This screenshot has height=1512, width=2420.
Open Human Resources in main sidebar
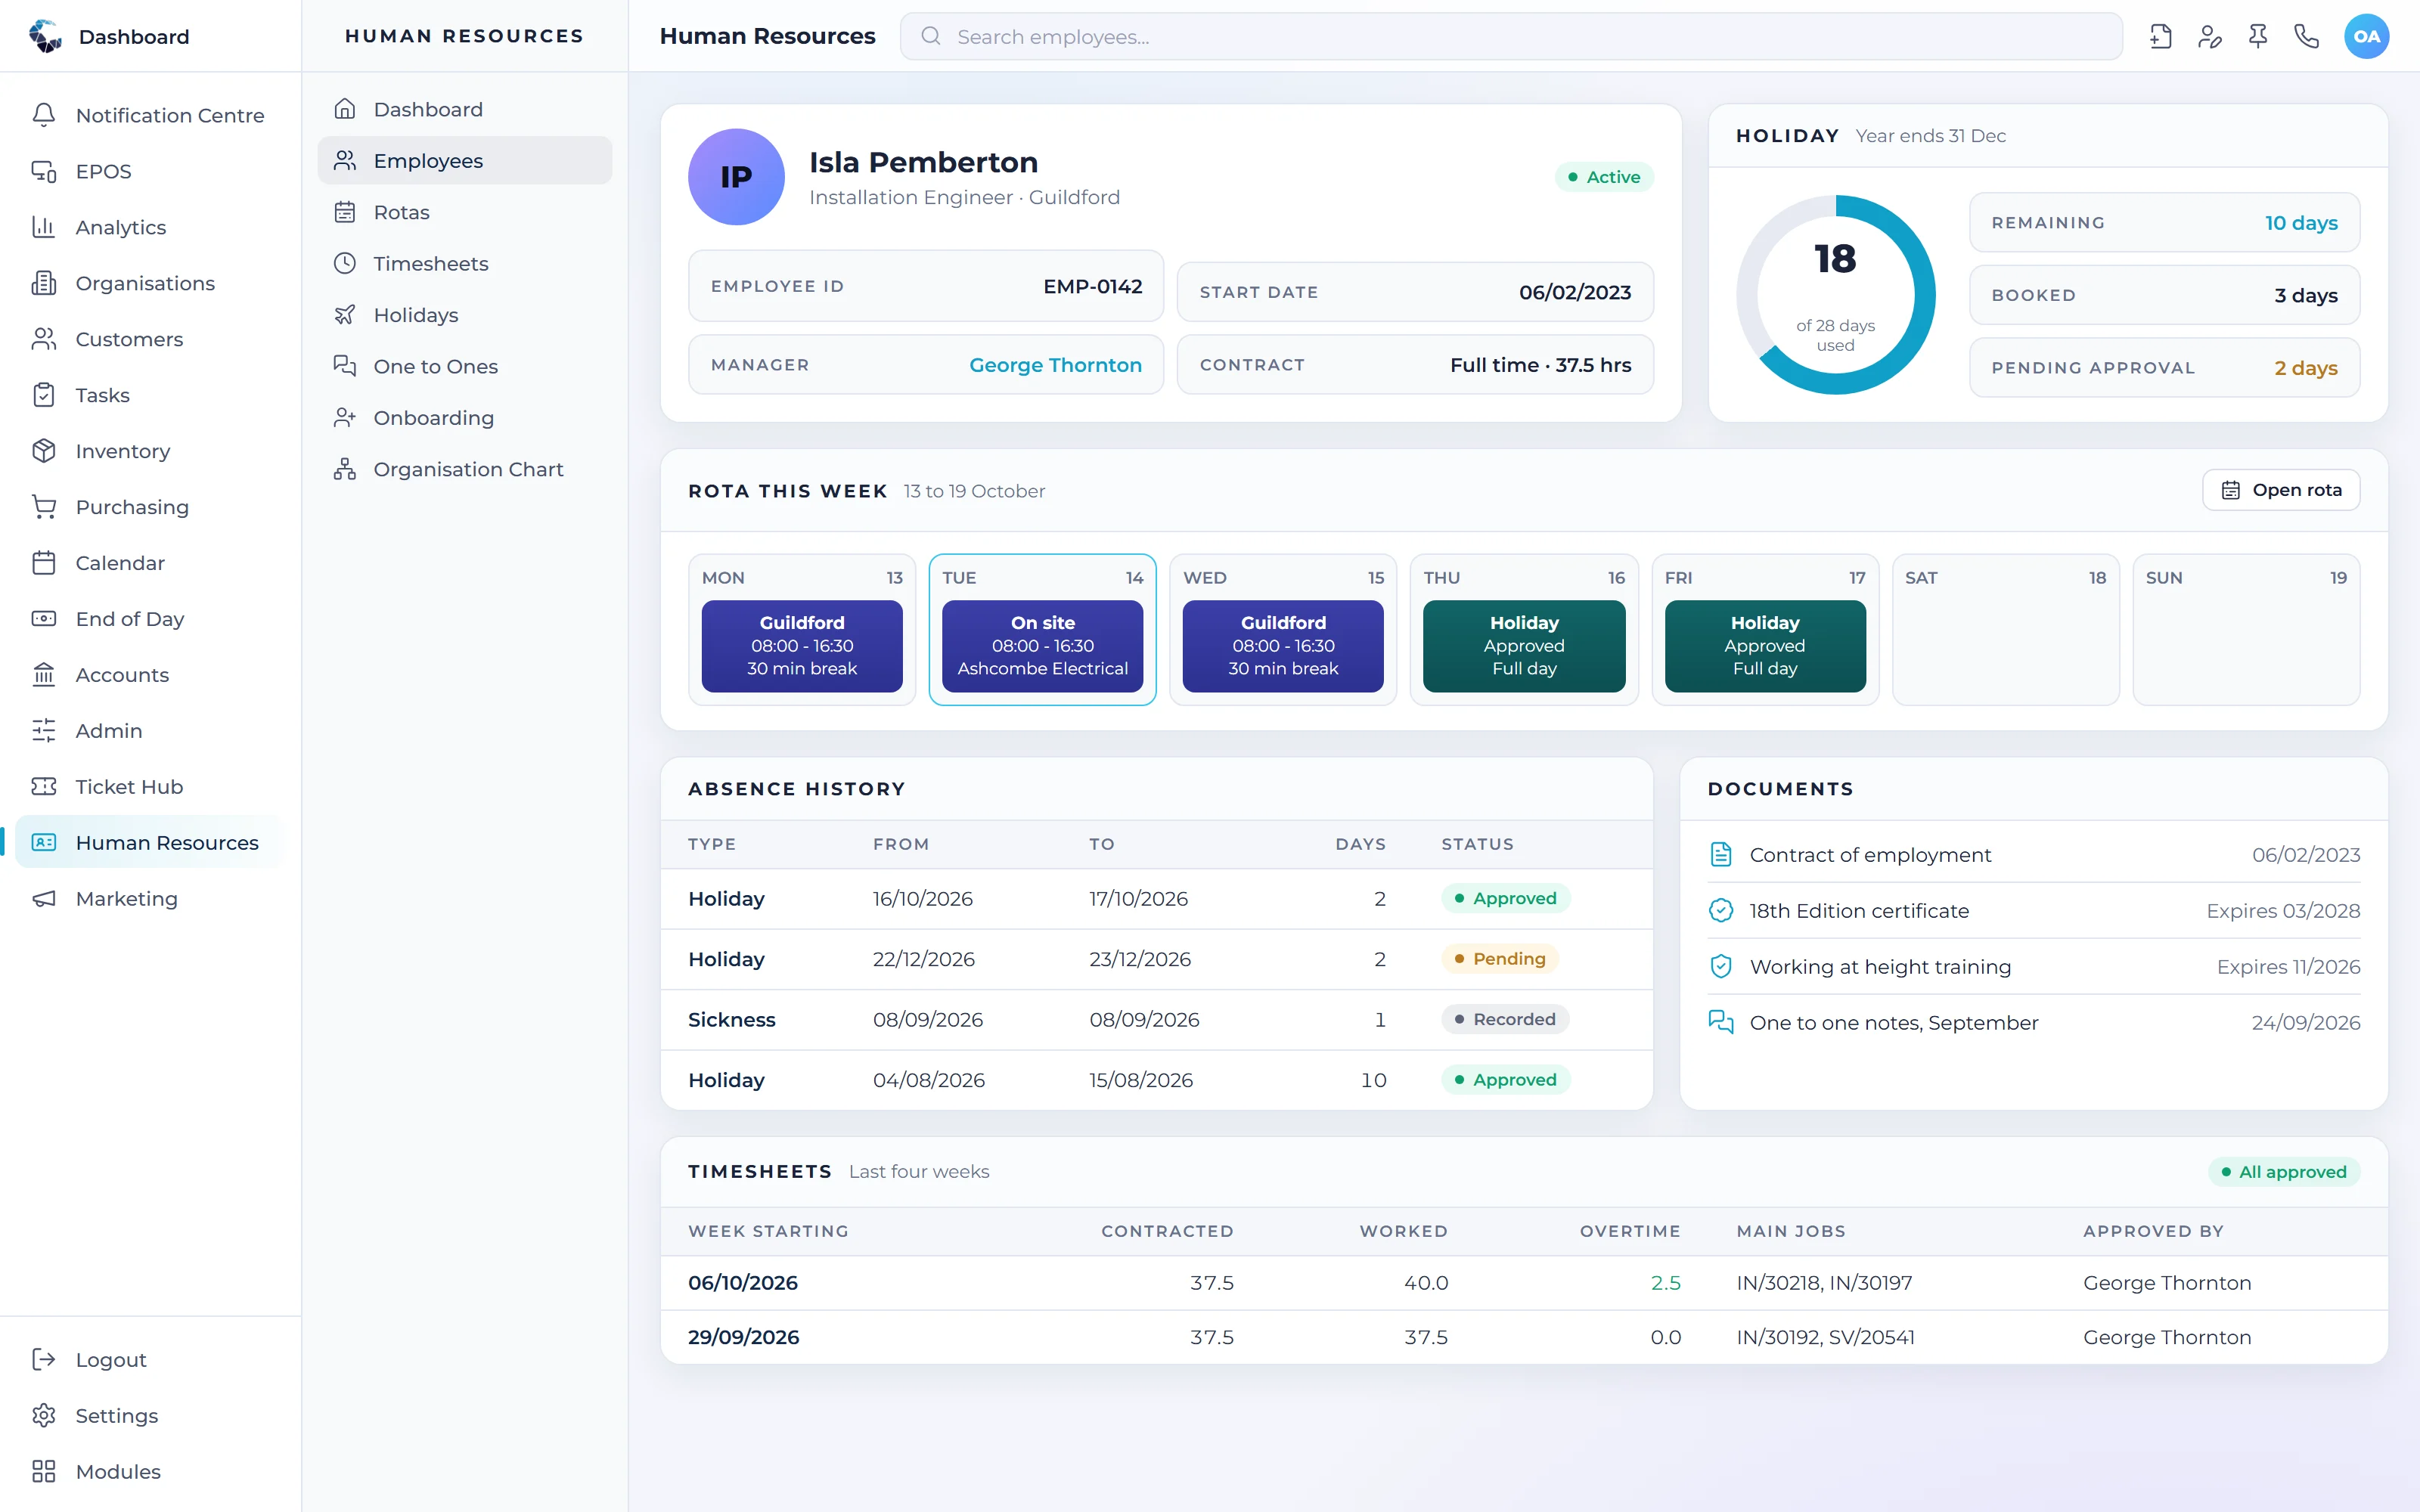[150, 843]
